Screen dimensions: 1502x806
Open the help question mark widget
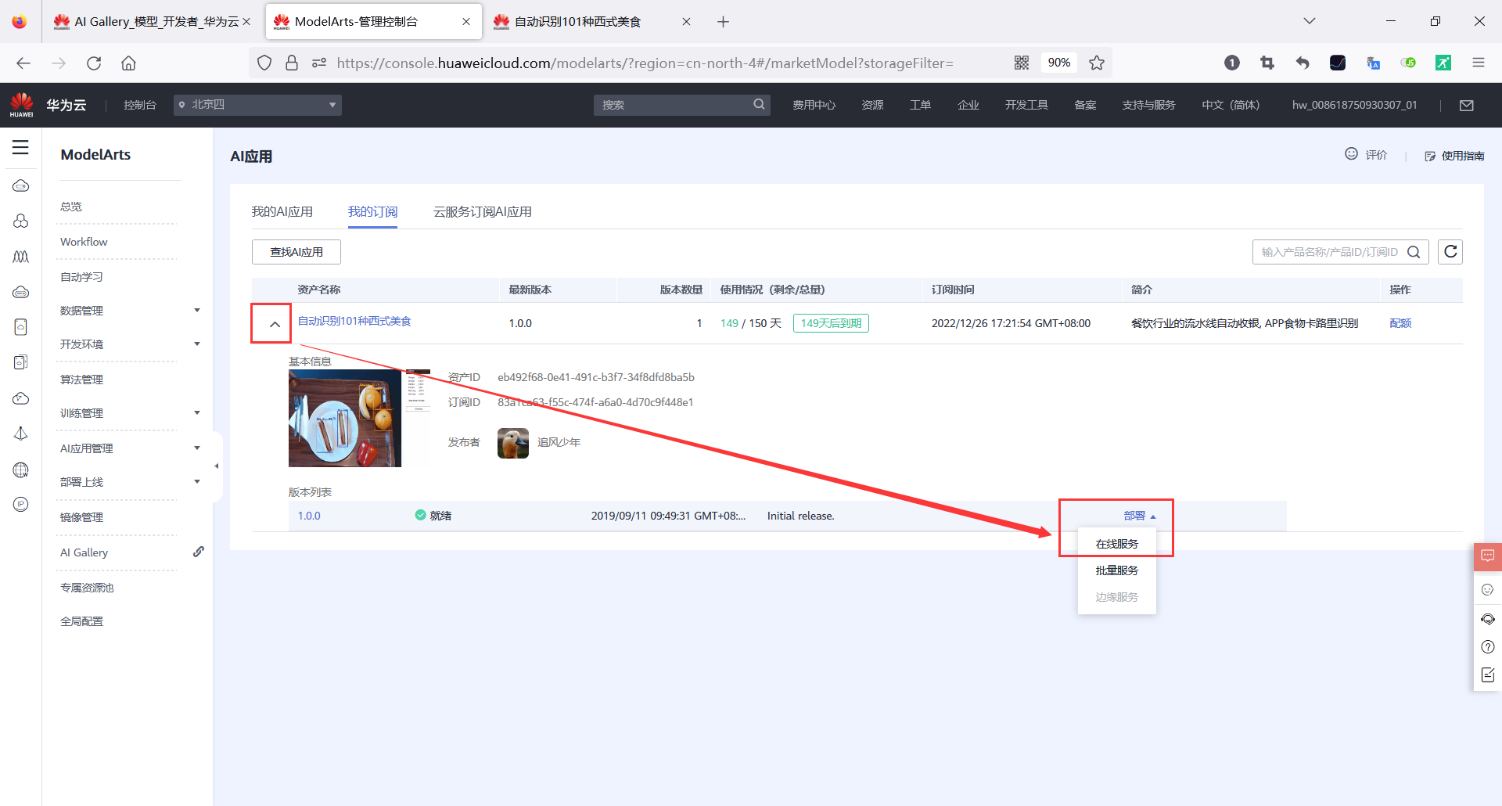[x=1488, y=647]
